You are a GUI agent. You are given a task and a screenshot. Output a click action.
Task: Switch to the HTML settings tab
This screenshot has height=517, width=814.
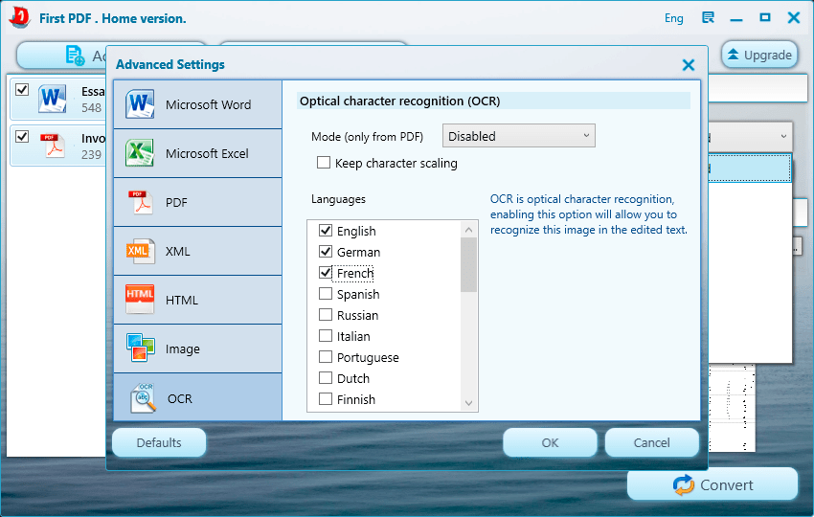tap(197, 300)
